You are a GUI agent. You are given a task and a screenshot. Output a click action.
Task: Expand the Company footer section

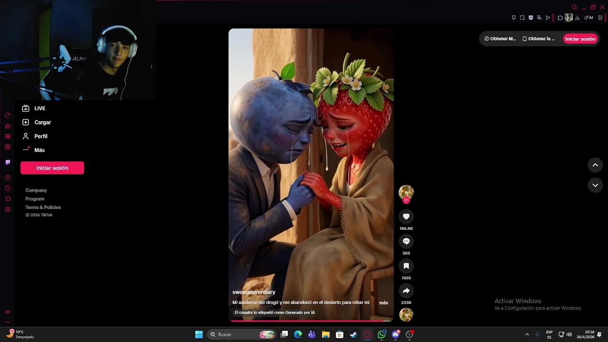tap(36, 190)
